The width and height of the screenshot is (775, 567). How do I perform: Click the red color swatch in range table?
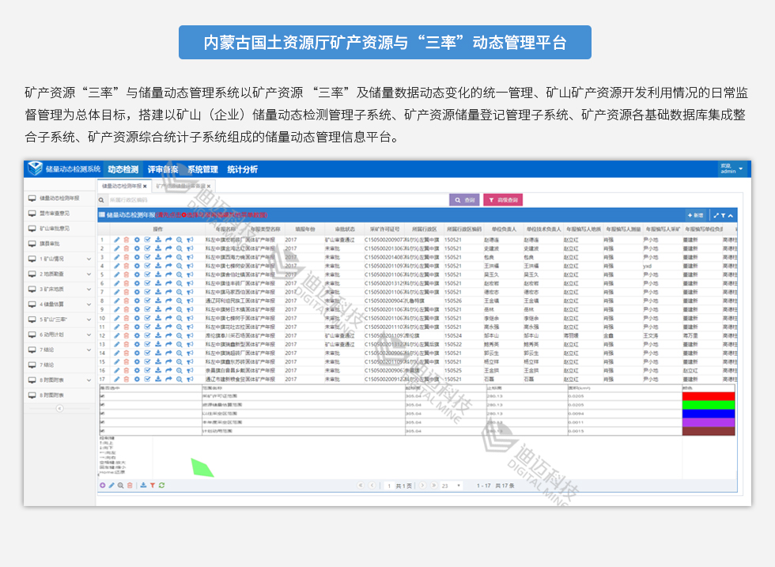pyautogui.click(x=708, y=396)
